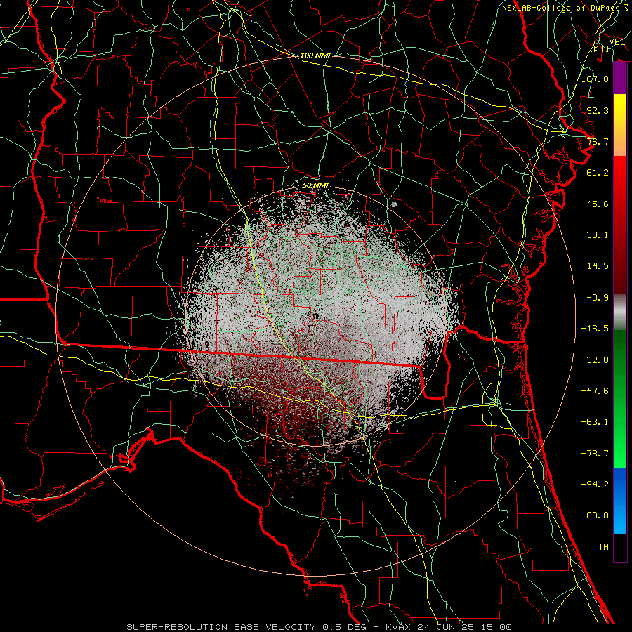Click the -32.0 scale value
The image size is (632, 632).
pyautogui.click(x=595, y=360)
